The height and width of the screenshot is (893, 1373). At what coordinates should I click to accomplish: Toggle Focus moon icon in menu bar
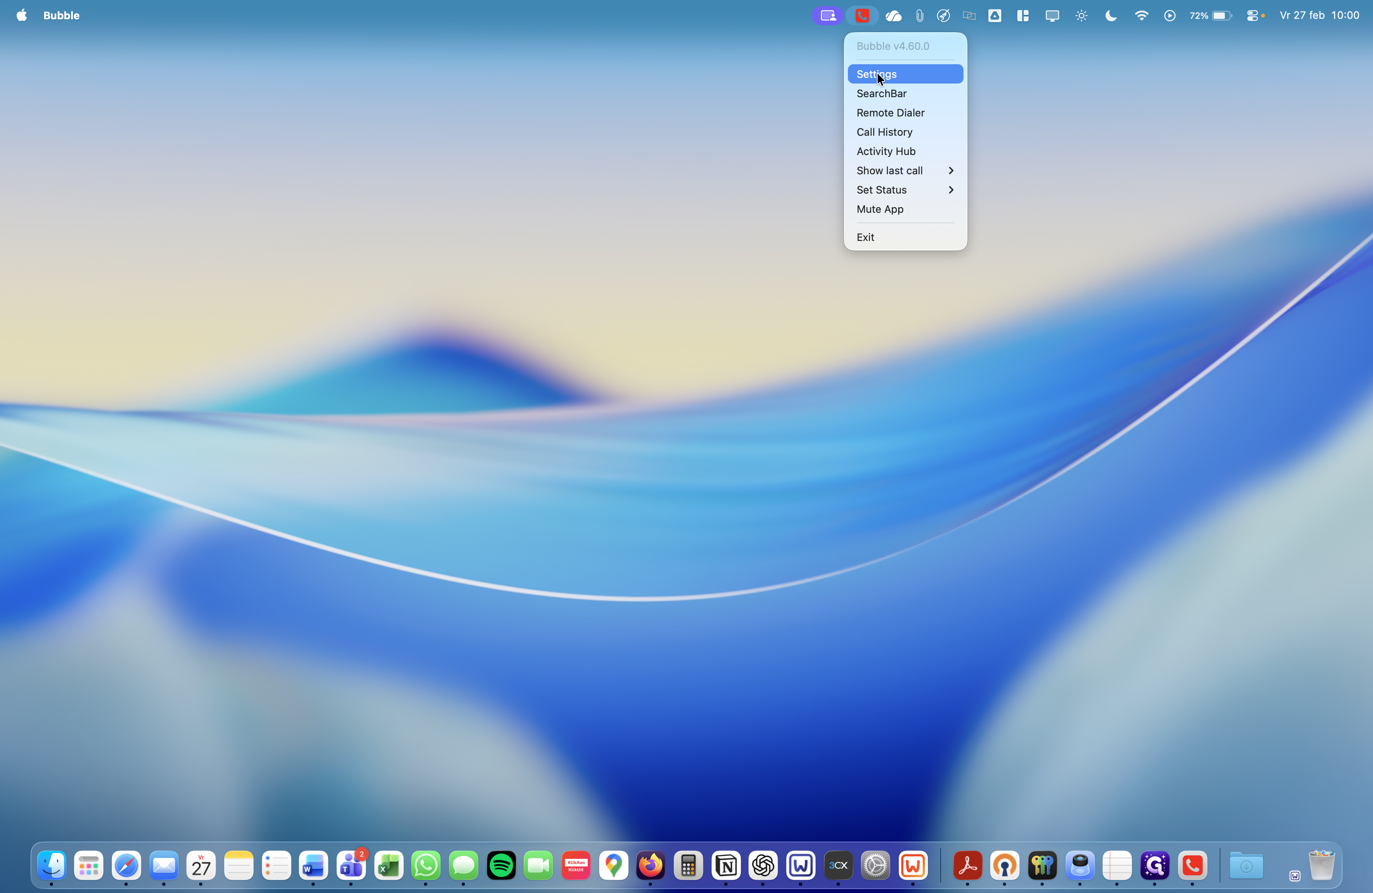[1110, 16]
